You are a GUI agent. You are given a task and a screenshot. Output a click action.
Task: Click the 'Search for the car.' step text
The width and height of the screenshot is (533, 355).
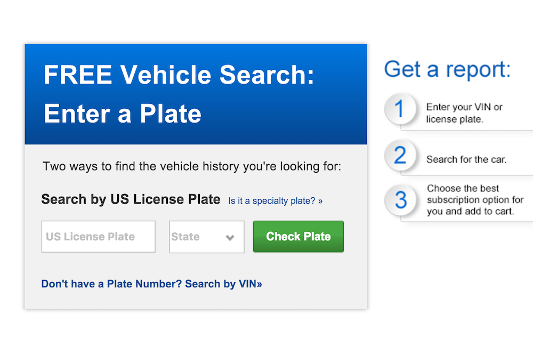click(466, 159)
